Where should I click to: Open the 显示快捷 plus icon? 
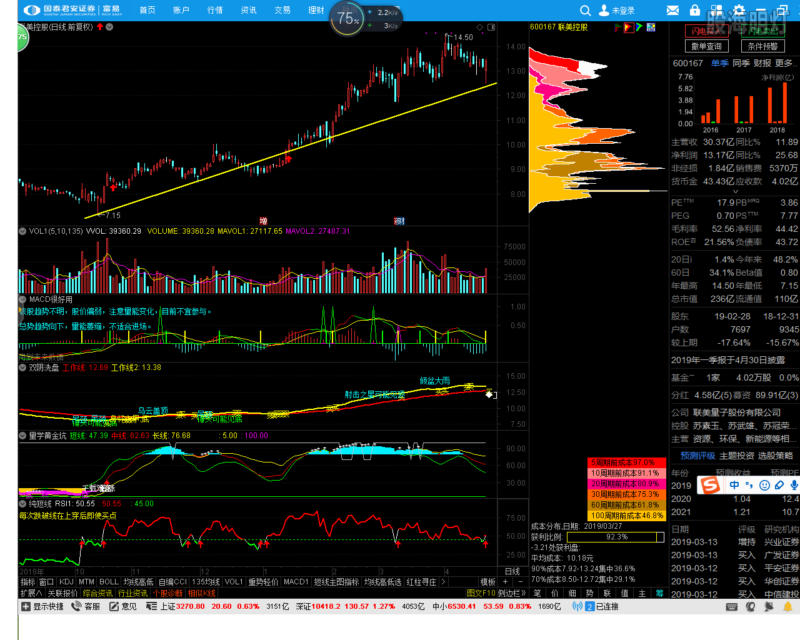coord(26,606)
